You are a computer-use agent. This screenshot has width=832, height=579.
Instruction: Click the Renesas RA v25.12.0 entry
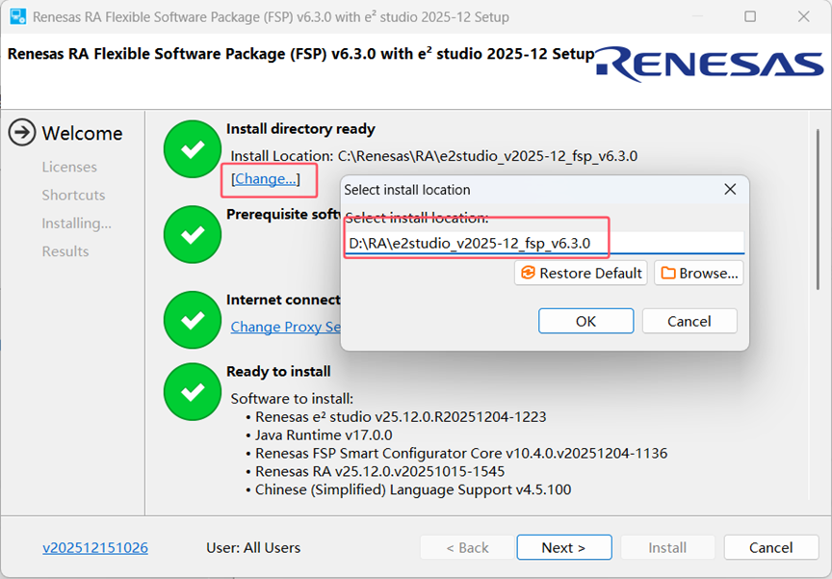pyautogui.click(x=380, y=471)
